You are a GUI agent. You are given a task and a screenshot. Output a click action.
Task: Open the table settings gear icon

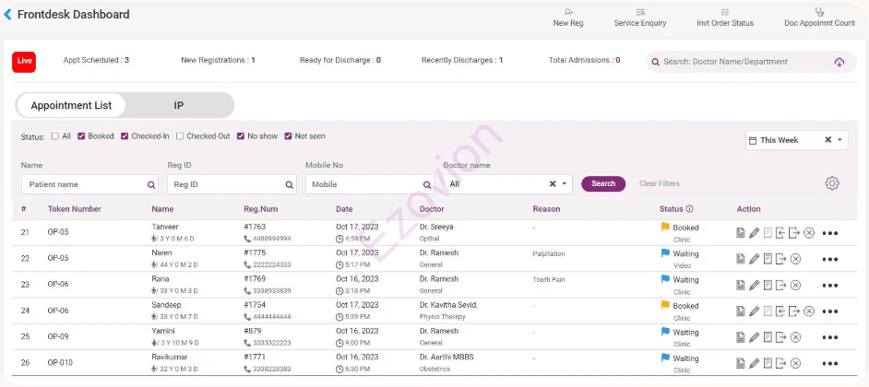click(832, 183)
